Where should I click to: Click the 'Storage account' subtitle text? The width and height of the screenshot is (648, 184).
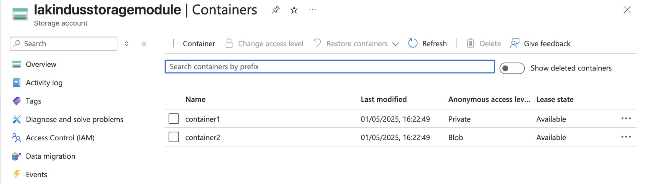pos(61,23)
